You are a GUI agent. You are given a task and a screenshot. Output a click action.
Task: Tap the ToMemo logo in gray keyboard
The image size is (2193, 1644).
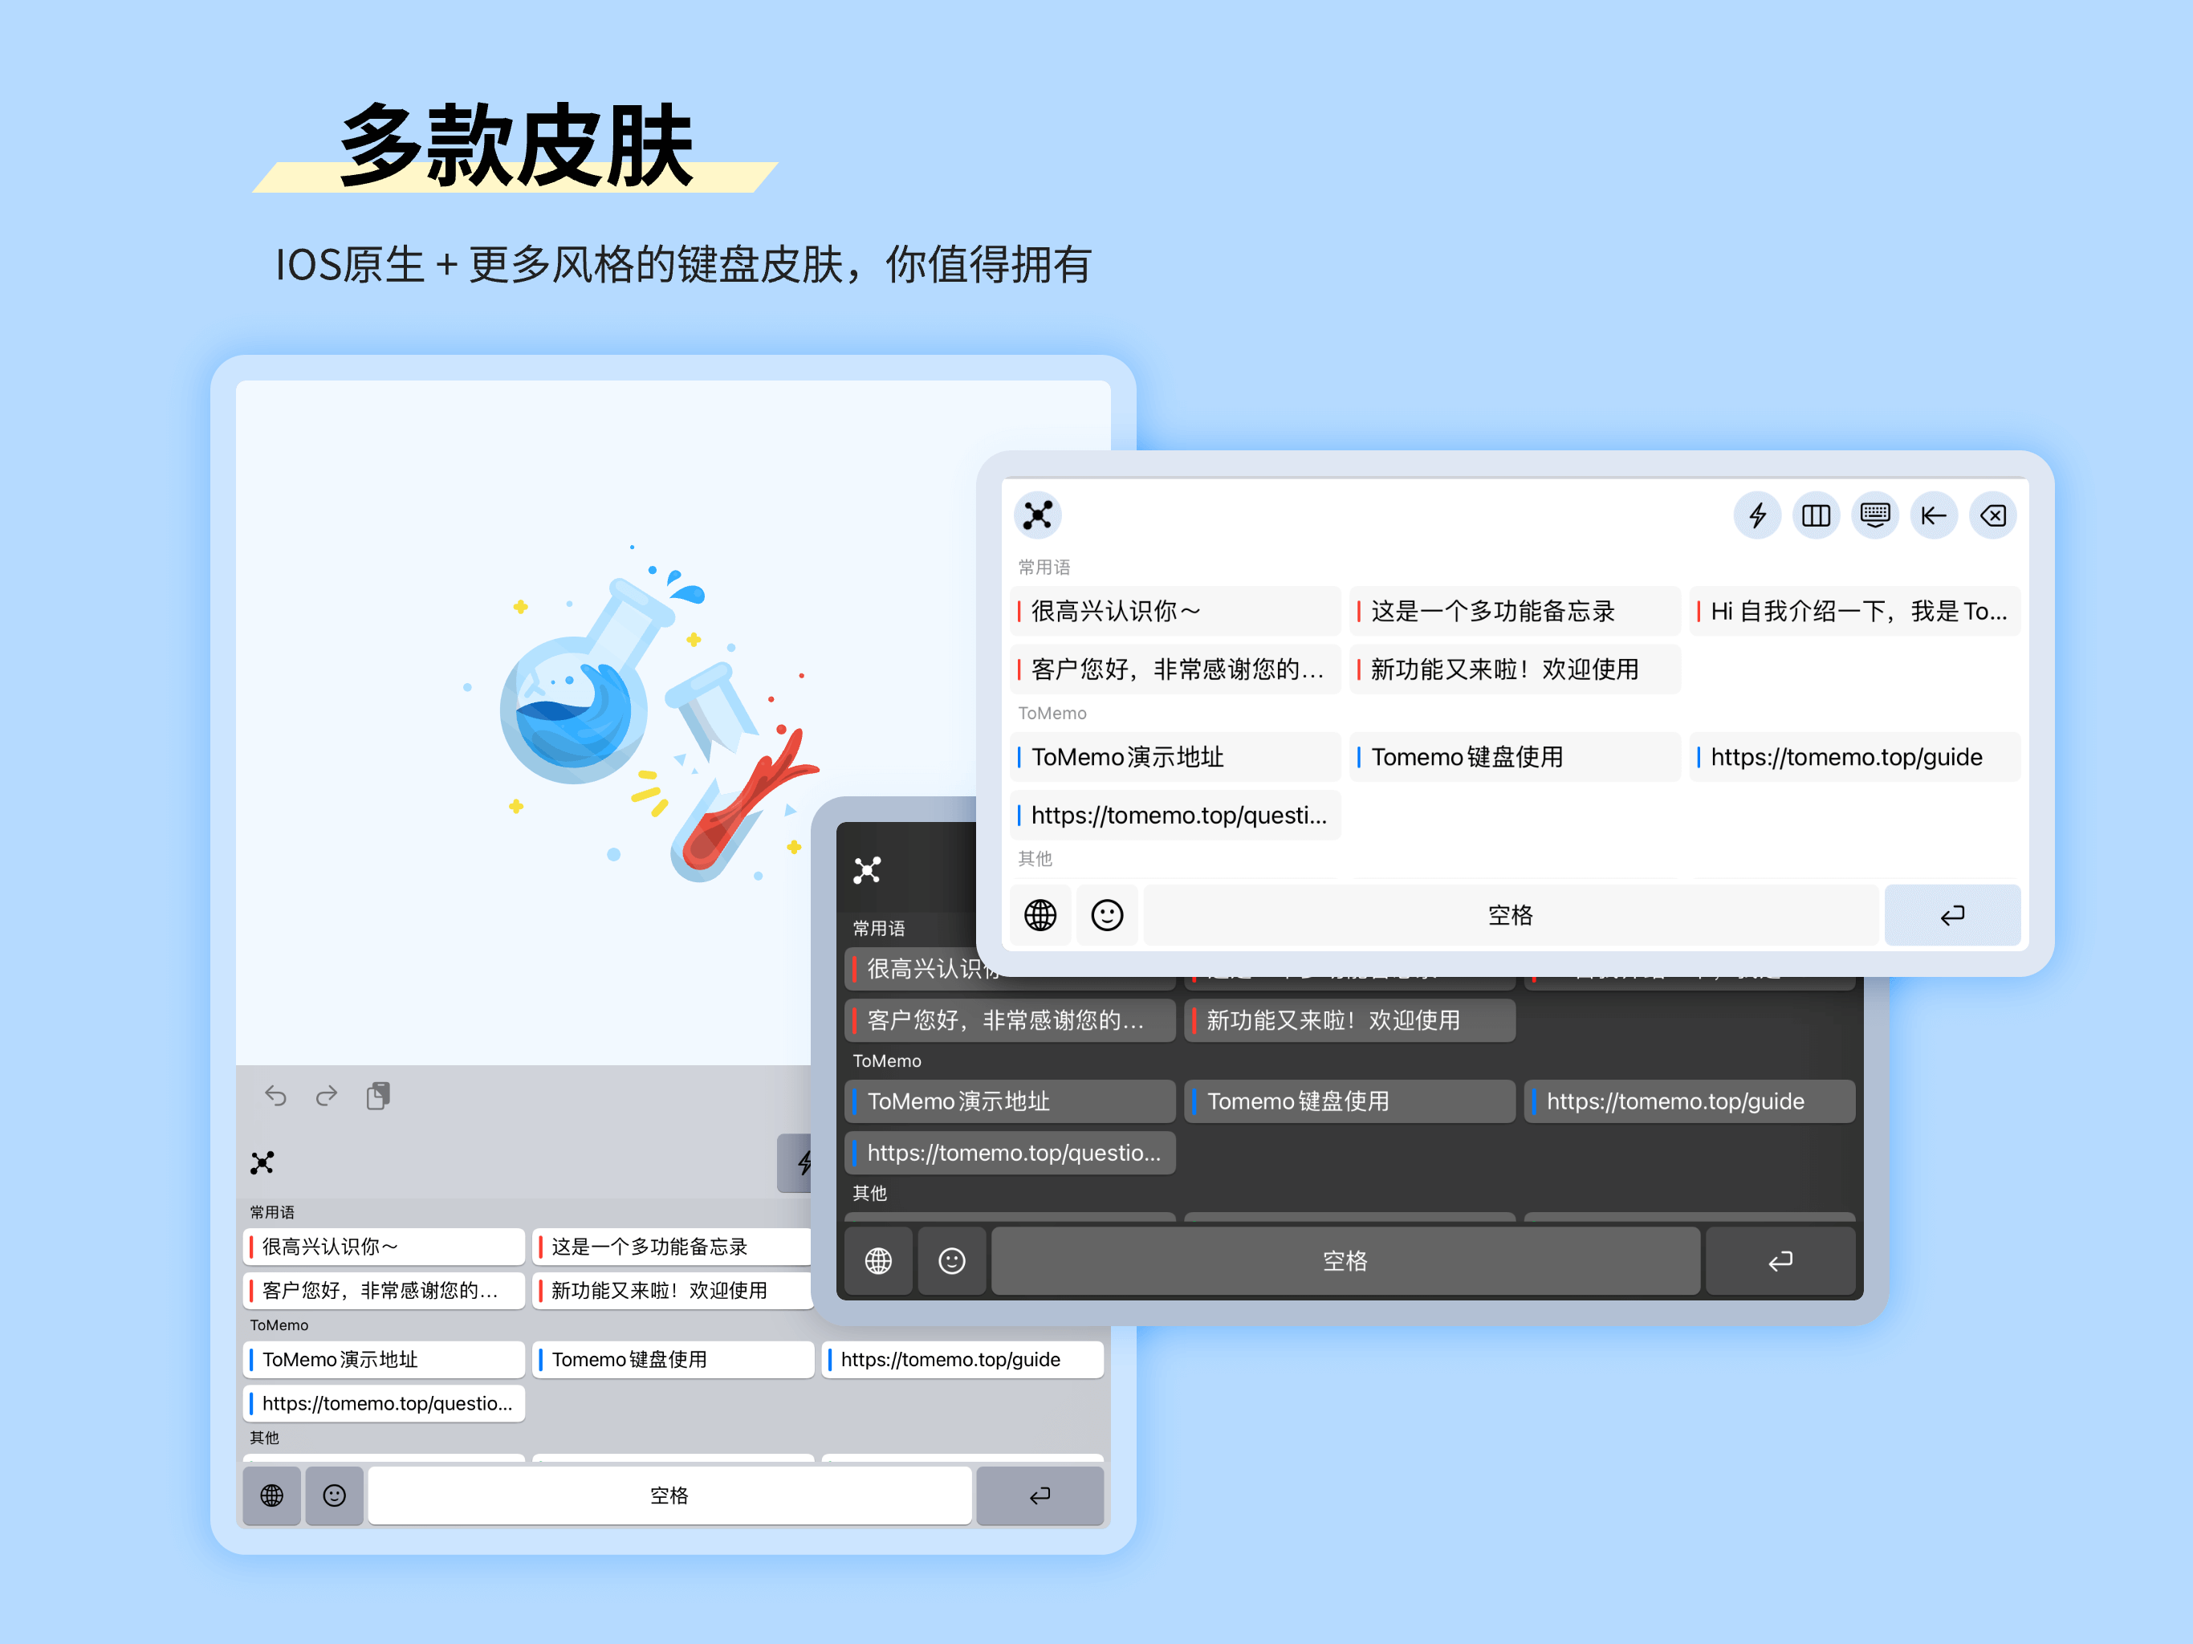click(x=262, y=1162)
